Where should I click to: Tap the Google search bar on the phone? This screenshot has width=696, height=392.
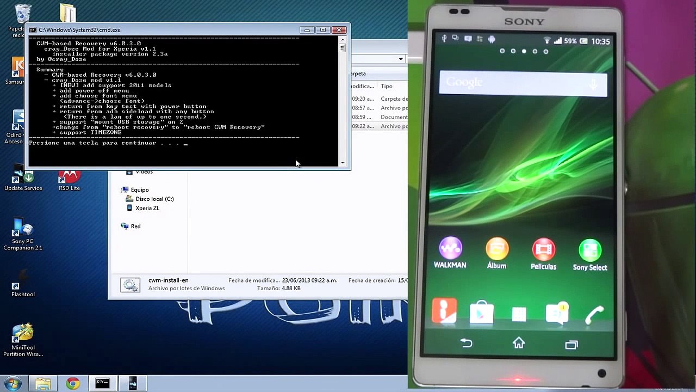pyautogui.click(x=523, y=84)
